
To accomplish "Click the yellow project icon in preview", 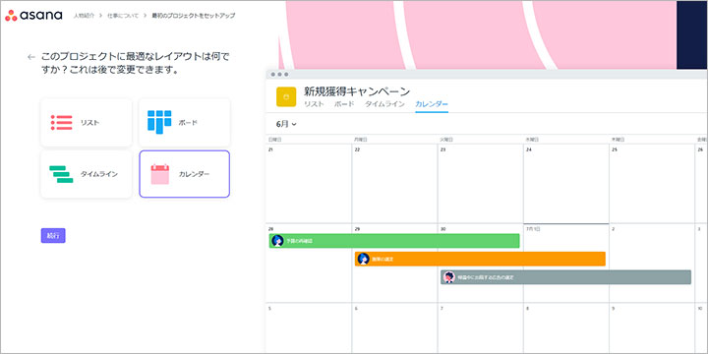I will pos(286,96).
